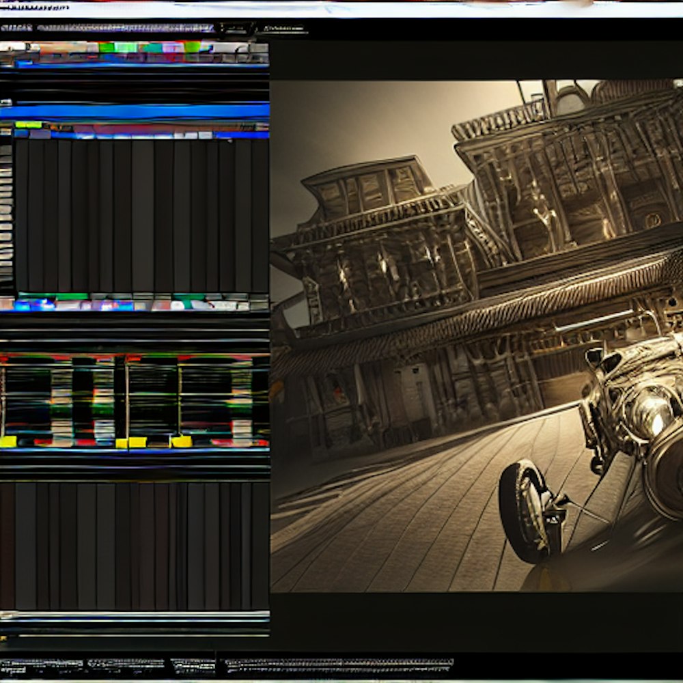683x683 pixels.
Task: Open the first menu item on the dark menu bar
Action: (16, 29)
